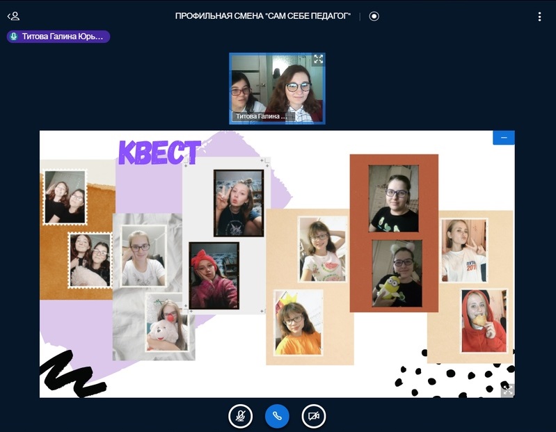The width and height of the screenshot is (556, 432).
Task: Click the recording indicator circle icon
Action: [x=374, y=16]
